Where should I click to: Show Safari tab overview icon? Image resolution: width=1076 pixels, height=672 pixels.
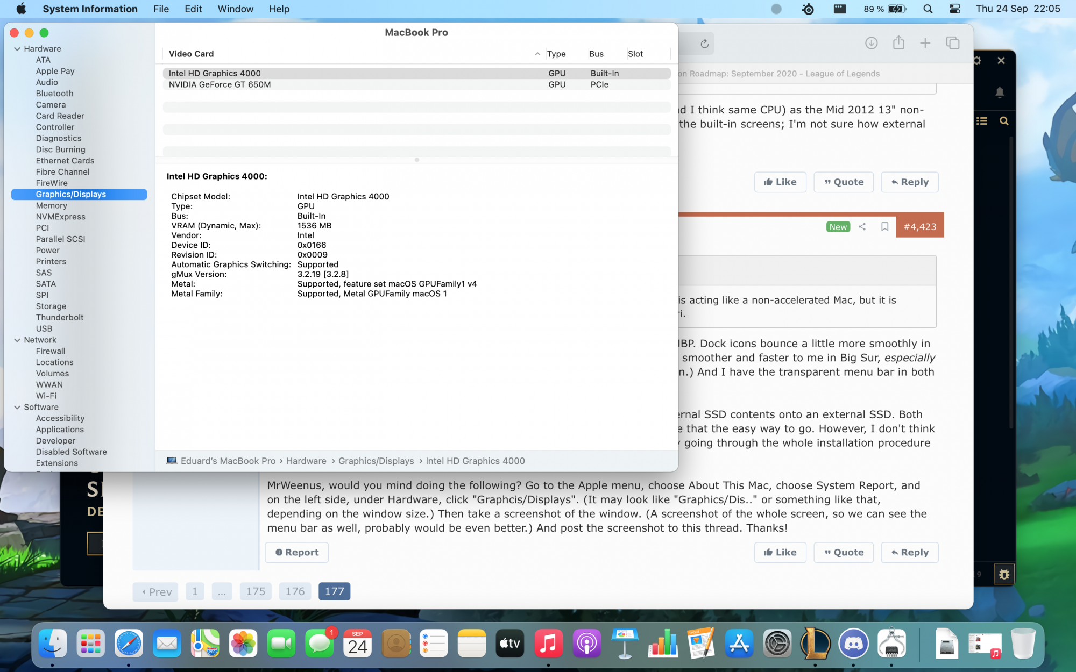pyautogui.click(x=953, y=43)
